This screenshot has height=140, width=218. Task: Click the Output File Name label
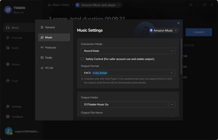coord(92,112)
